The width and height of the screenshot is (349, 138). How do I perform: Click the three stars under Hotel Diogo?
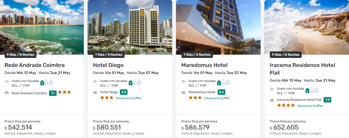pyautogui.click(x=107, y=98)
